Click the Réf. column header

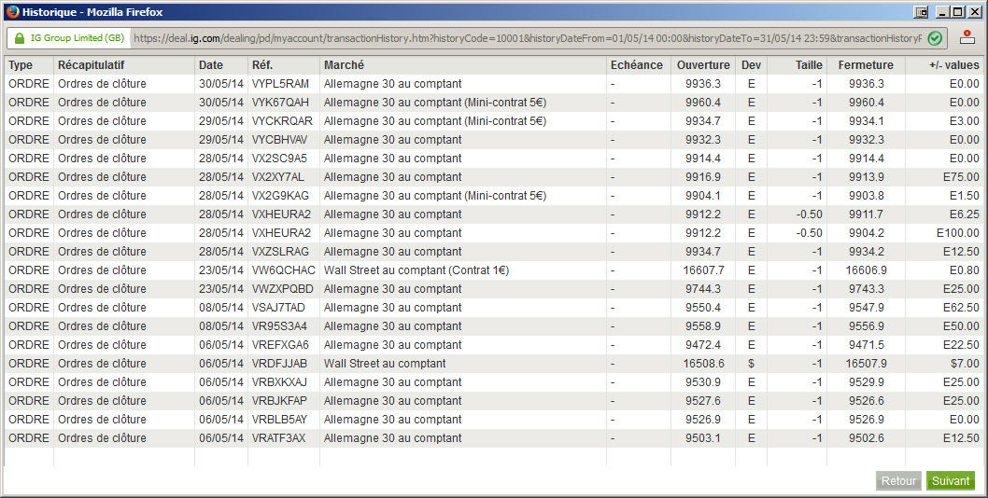[262, 65]
